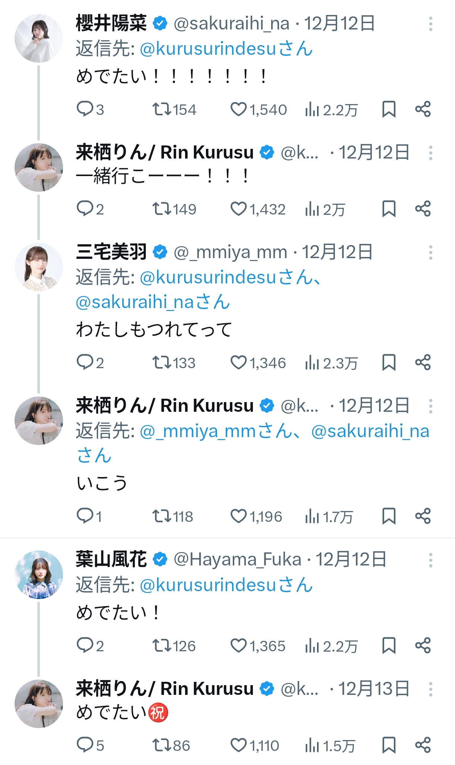This screenshot has height=765, width=455.
Task: Open more options on 櫻井陽菜's tweet
Action: pyautogui.click(x=430, y=24)
